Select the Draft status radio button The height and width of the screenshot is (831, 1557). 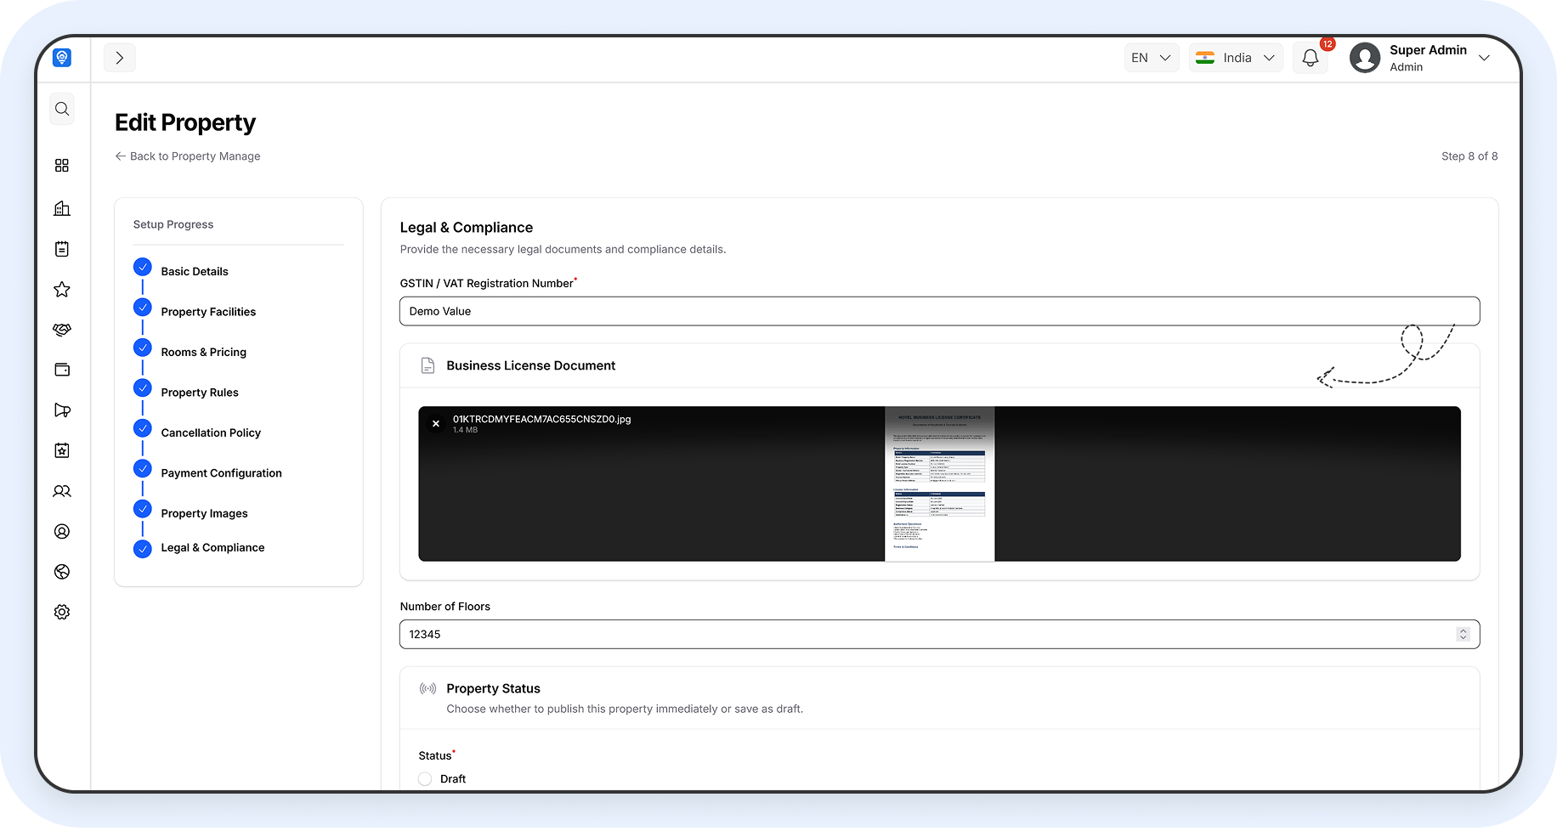pyautogui.click(x=425, y=779)
